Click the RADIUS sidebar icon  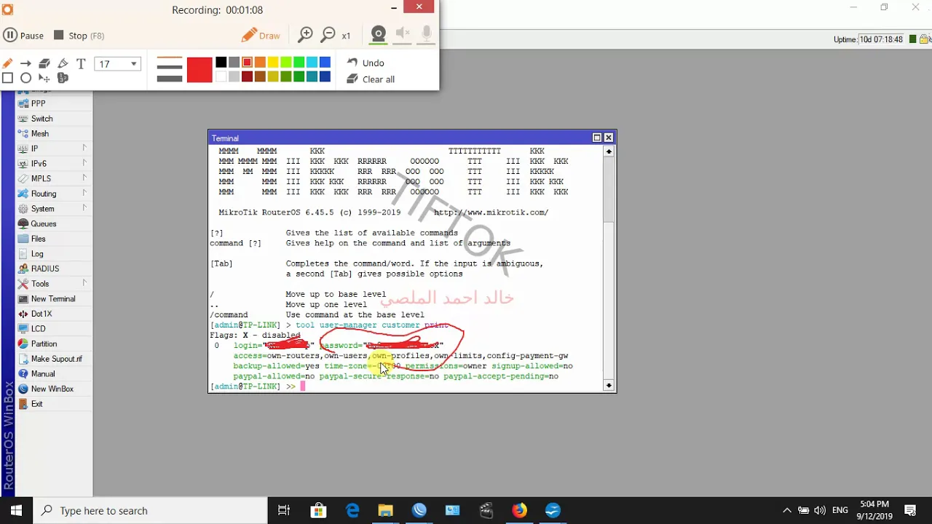(x=23, y=269)
